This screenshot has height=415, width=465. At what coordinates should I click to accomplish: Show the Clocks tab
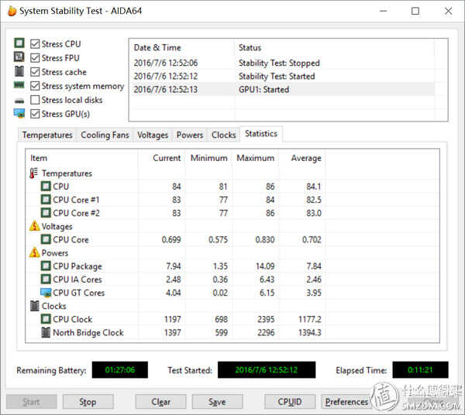pyautogui.click(x=224, y=135)
